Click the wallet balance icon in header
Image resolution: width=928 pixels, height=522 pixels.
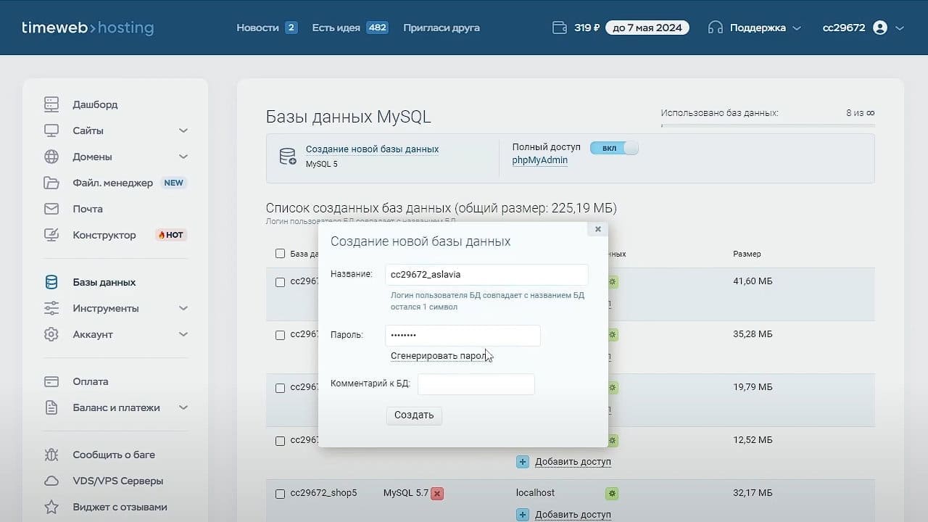coord(560,28)
